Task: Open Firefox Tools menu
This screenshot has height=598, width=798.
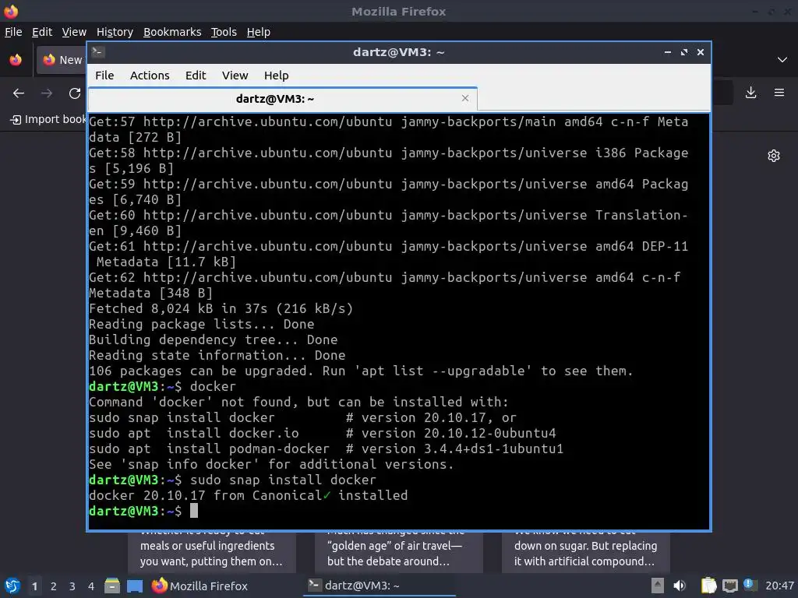Action: [224, 32]
